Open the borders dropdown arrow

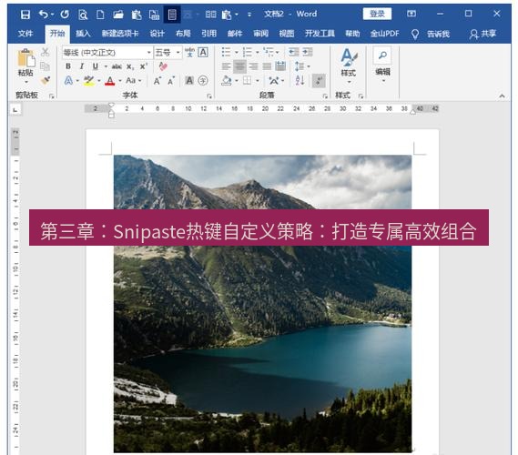click(258, 81)
